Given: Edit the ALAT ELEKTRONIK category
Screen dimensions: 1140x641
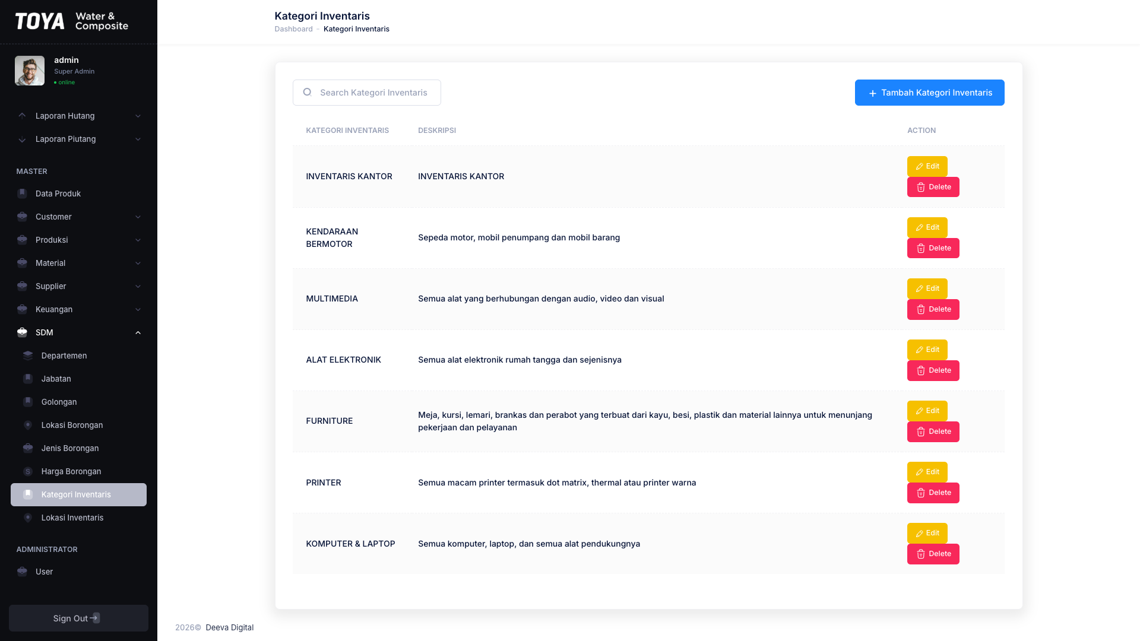Looking at the screenshot, I should 927,350.
